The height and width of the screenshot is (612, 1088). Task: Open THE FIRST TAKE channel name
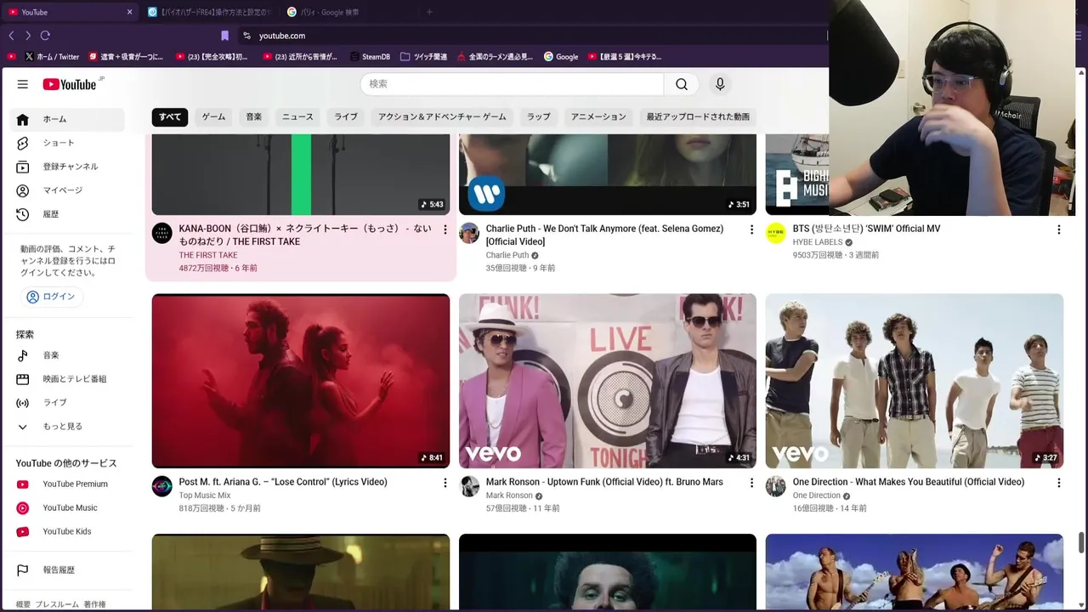208,255
